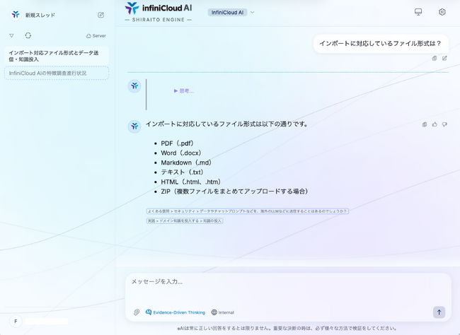Open the infiniCloud logo beside 新規スレッド
This screenshot has width=460, height=335.
pyautogui.click(x=16, y=15)
